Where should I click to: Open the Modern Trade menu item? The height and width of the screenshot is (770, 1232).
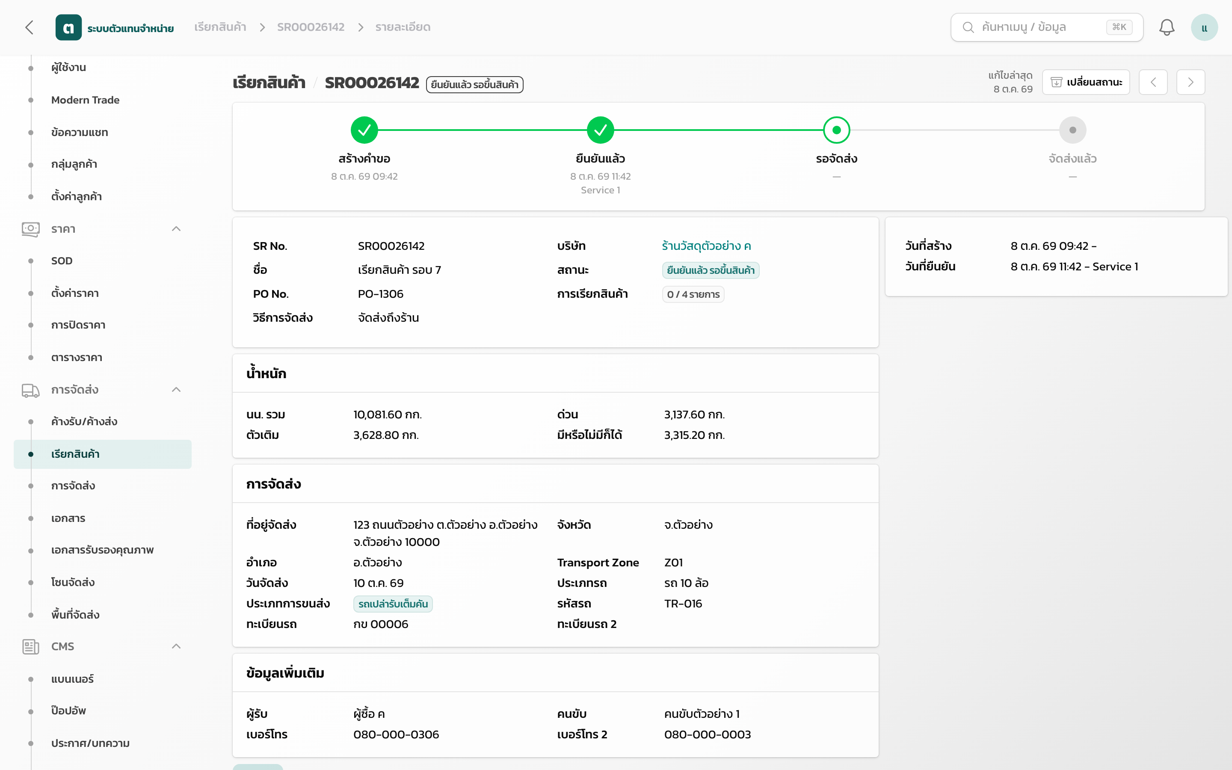[x=85, y=101]
